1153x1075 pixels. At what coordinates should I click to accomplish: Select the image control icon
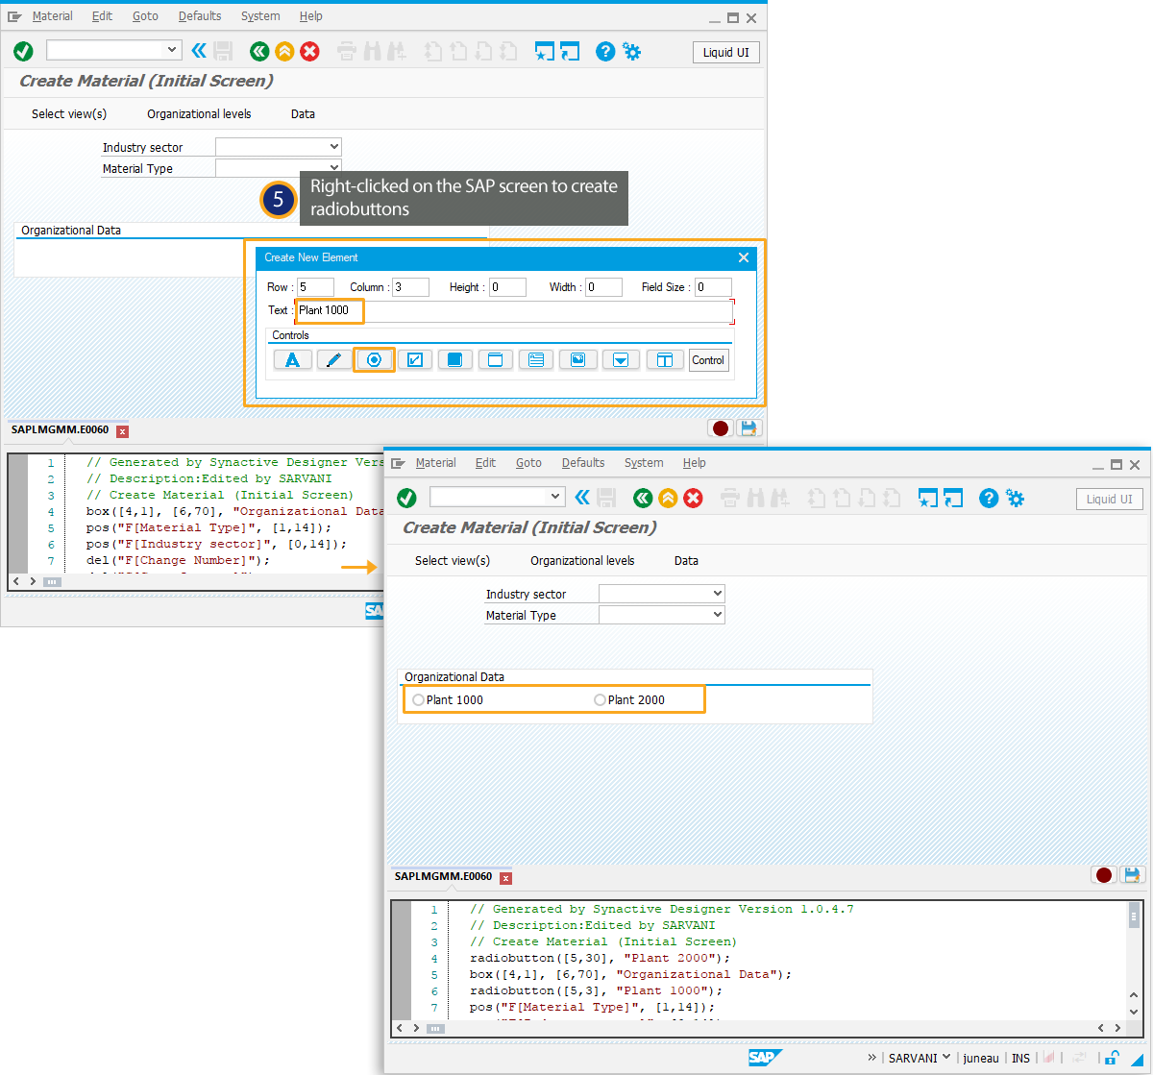pos(577,360)
